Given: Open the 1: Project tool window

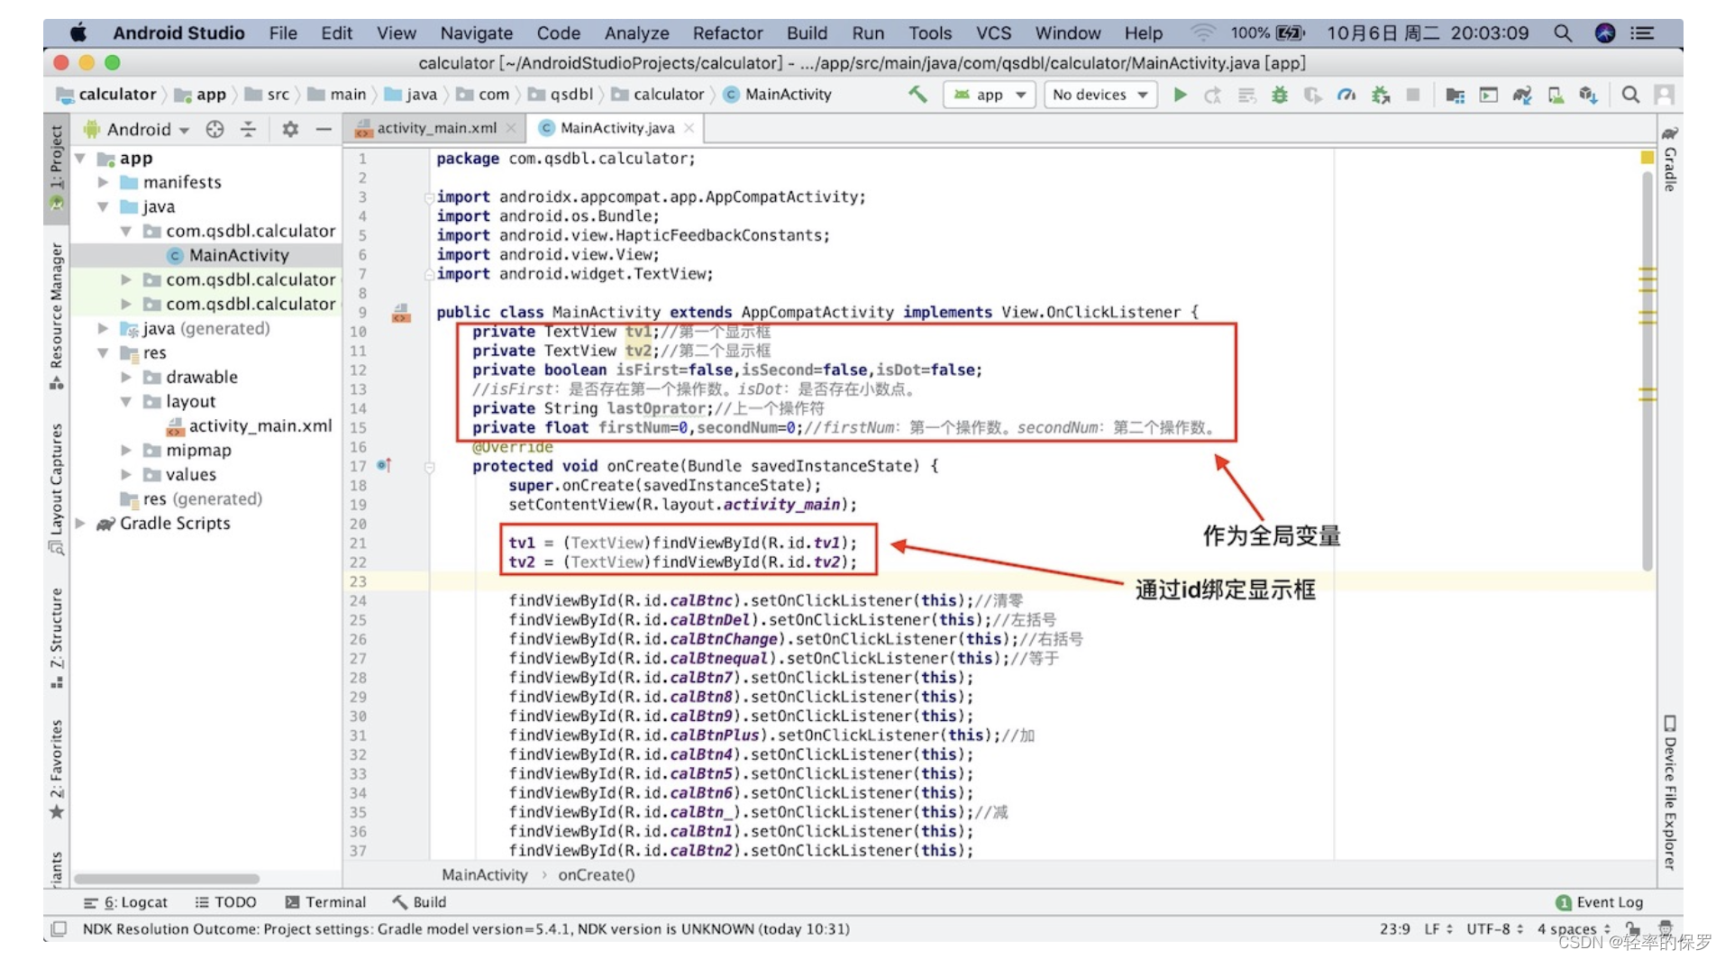Looking at the screenshot, I should 56,167.
